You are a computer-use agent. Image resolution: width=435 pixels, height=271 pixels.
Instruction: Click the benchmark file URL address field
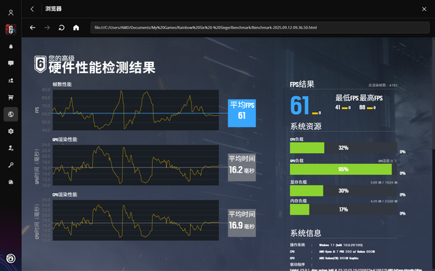click(x=260, y=28)
